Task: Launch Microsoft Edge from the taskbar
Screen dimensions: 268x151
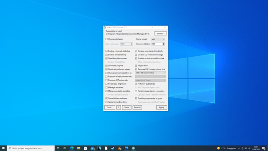Action: pos(72,148)
